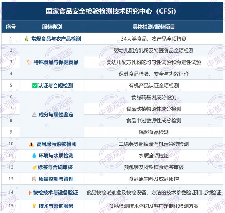Click the 服务类别 column header
The width and height of the screenshot is (225, 213).
(52, 27)
